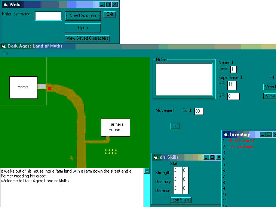Click the lower View button next to GP
Screen dimensions: 276x207
(x=270, y=96)
